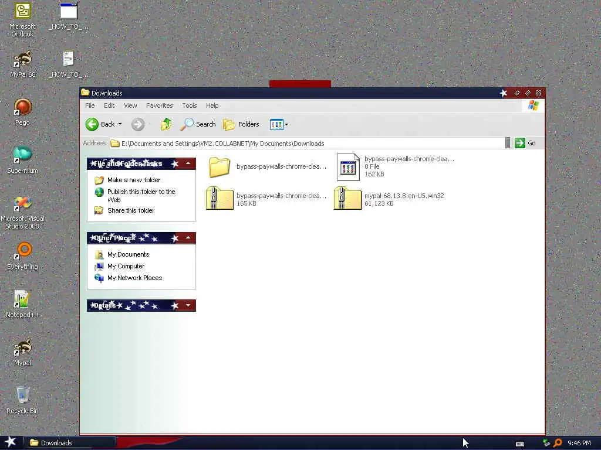Open the File menu
Viewport: 601px width, 450px height.
click(x=90, y=105)
